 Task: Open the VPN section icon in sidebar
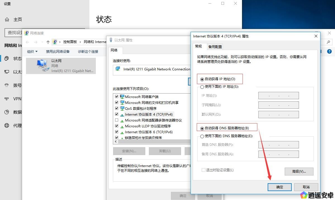(7, 99)
